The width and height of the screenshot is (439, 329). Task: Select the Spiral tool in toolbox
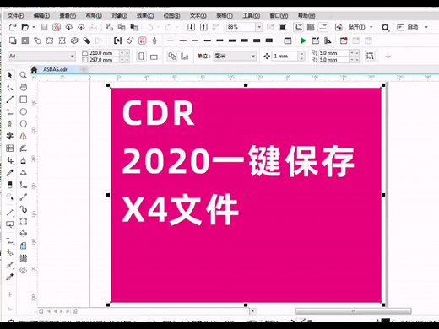24,270
